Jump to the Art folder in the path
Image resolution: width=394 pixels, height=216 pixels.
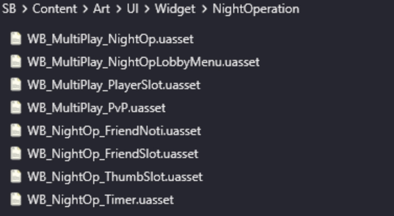coord(101,9)
